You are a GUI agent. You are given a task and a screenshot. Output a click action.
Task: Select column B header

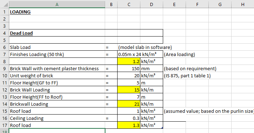(111, 5)
